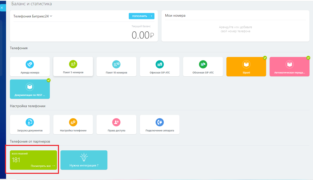Screen dimensions: 313x180
Task: Open the Нужна интеграция tile
Action: (84, 160)
